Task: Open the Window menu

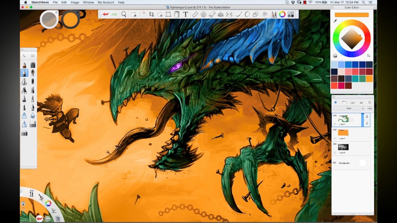Action: [88, 2]
